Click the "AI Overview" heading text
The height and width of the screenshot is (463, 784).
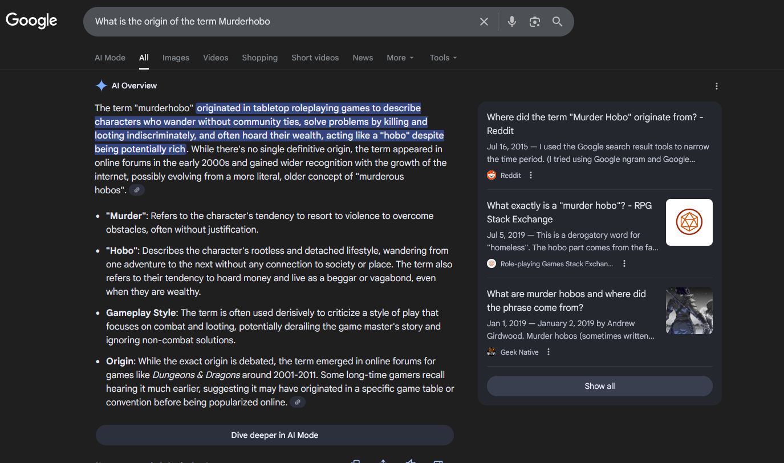(134, 86)
